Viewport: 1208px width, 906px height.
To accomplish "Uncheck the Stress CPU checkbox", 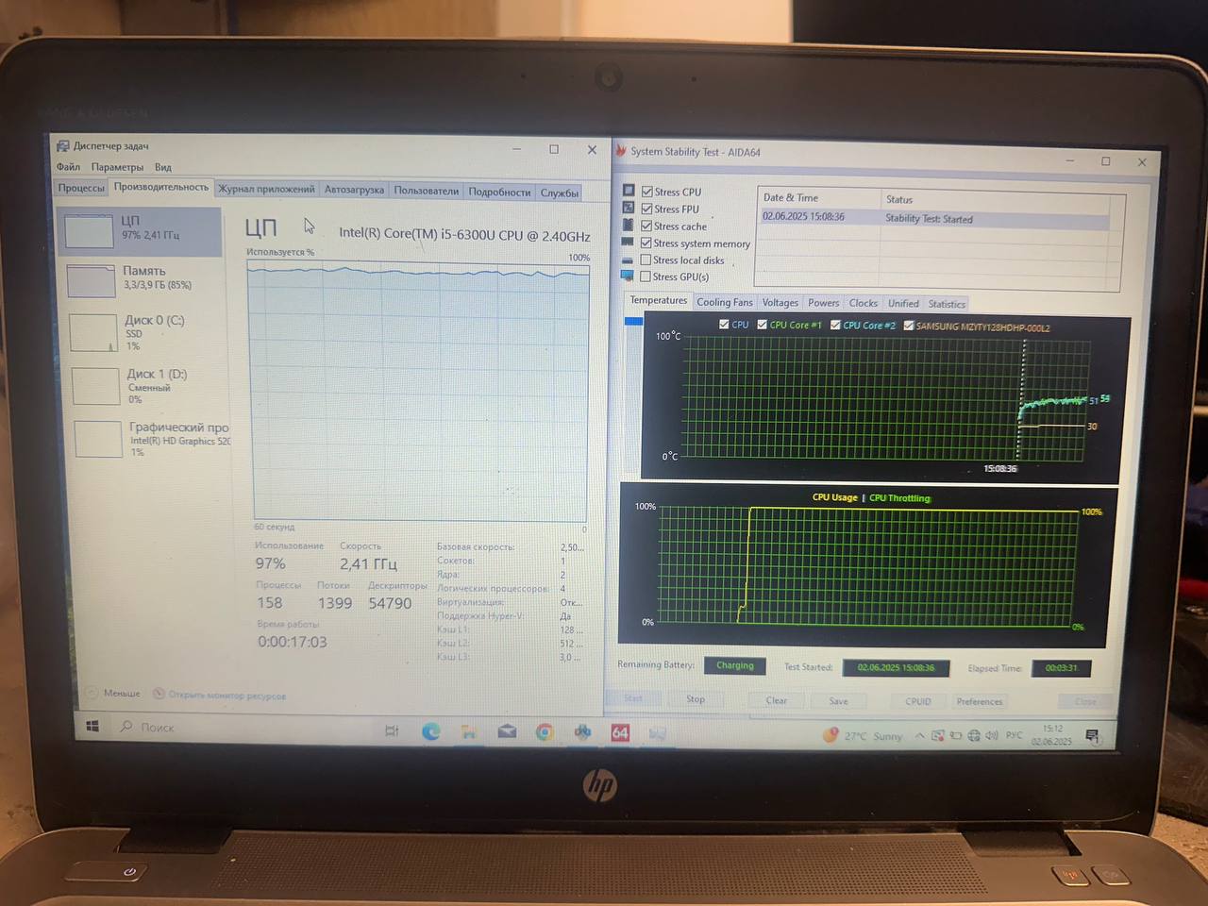I will click(x=647, y=192).
